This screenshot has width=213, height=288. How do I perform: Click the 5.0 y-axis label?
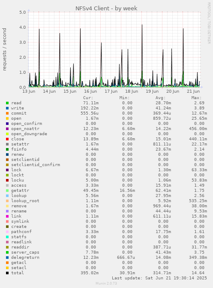tap(22, 12)
